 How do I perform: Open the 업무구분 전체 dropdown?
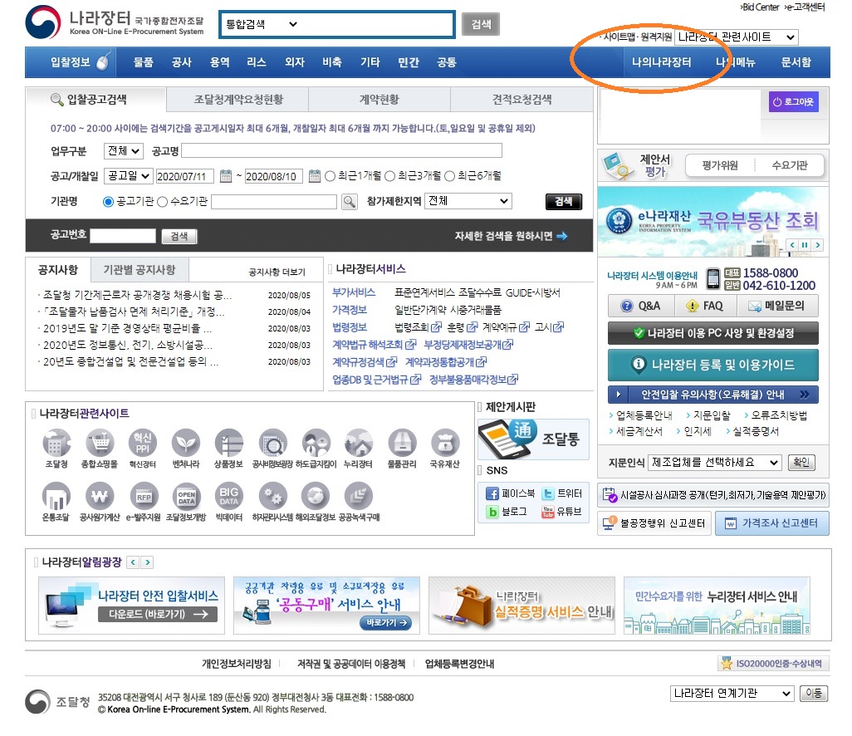[124, 150]
